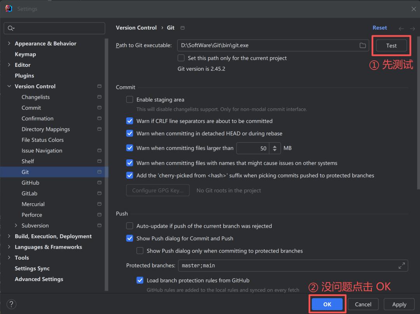Click the application icon in the title bar
This screenshot has height=314, width=420.
[8, 8]
